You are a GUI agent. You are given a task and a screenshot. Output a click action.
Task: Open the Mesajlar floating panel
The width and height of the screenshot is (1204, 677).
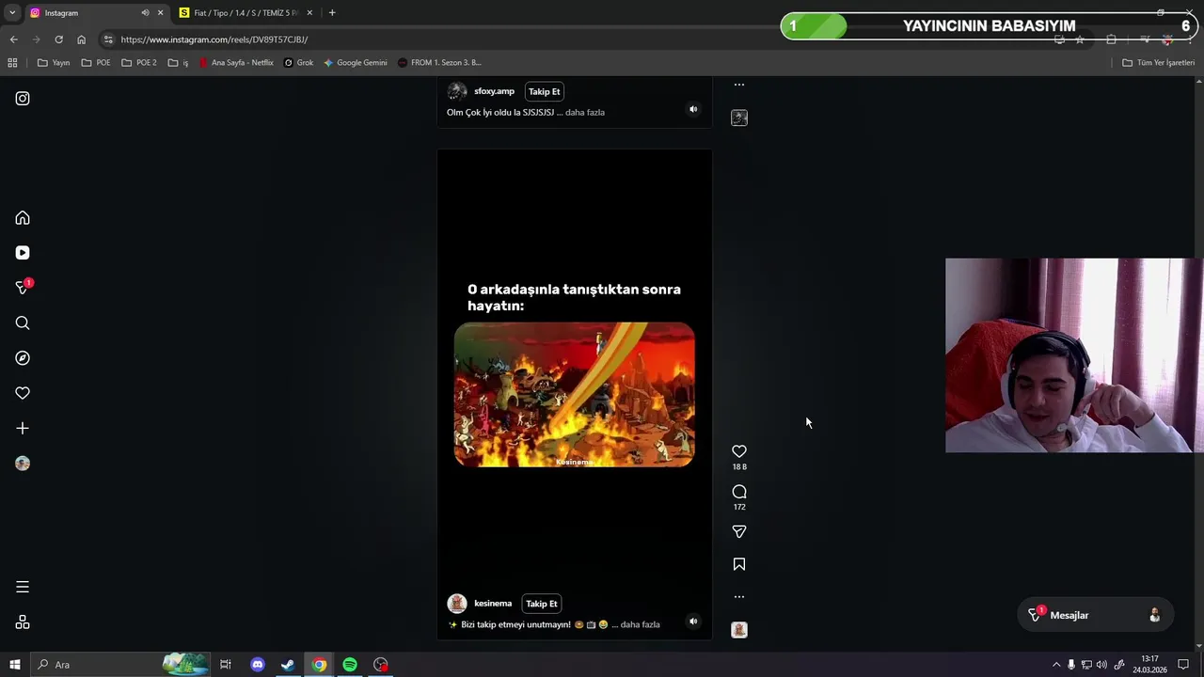point(1095,615)
